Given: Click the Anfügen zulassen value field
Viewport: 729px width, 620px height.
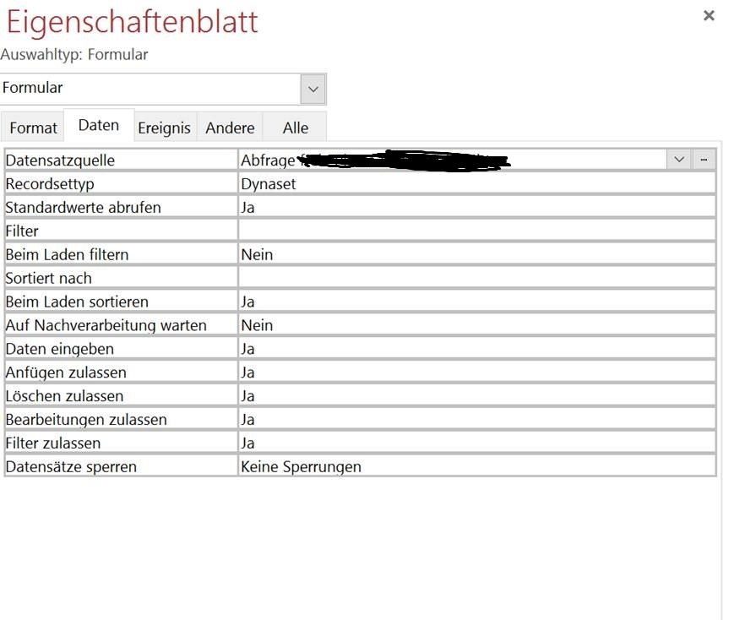Looking at the screenshot, I should click(476, 373).
